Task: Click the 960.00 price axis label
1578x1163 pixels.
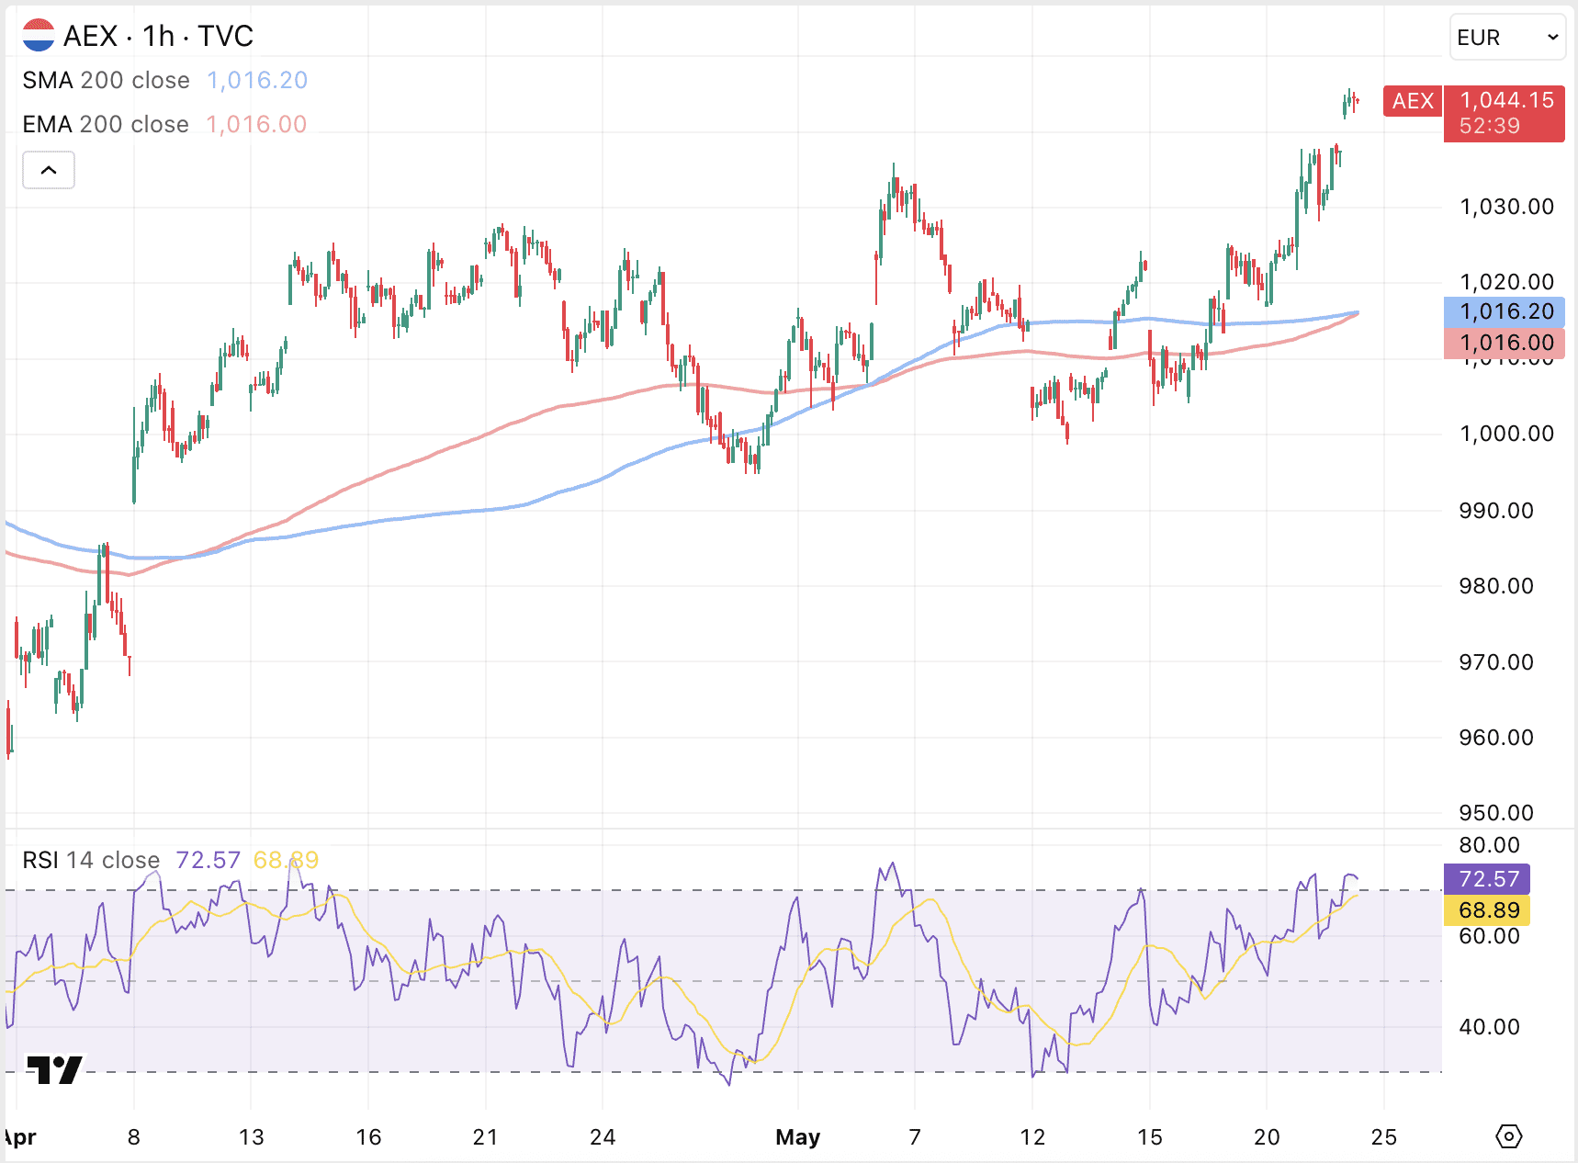Action: 1496,738
